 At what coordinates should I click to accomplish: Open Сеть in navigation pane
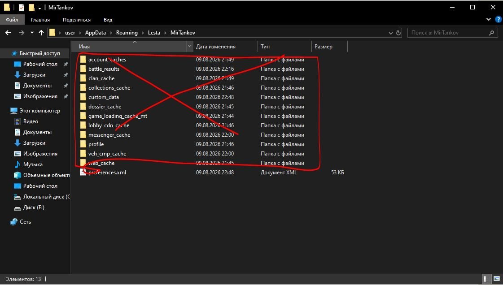[x=25, y=222]
